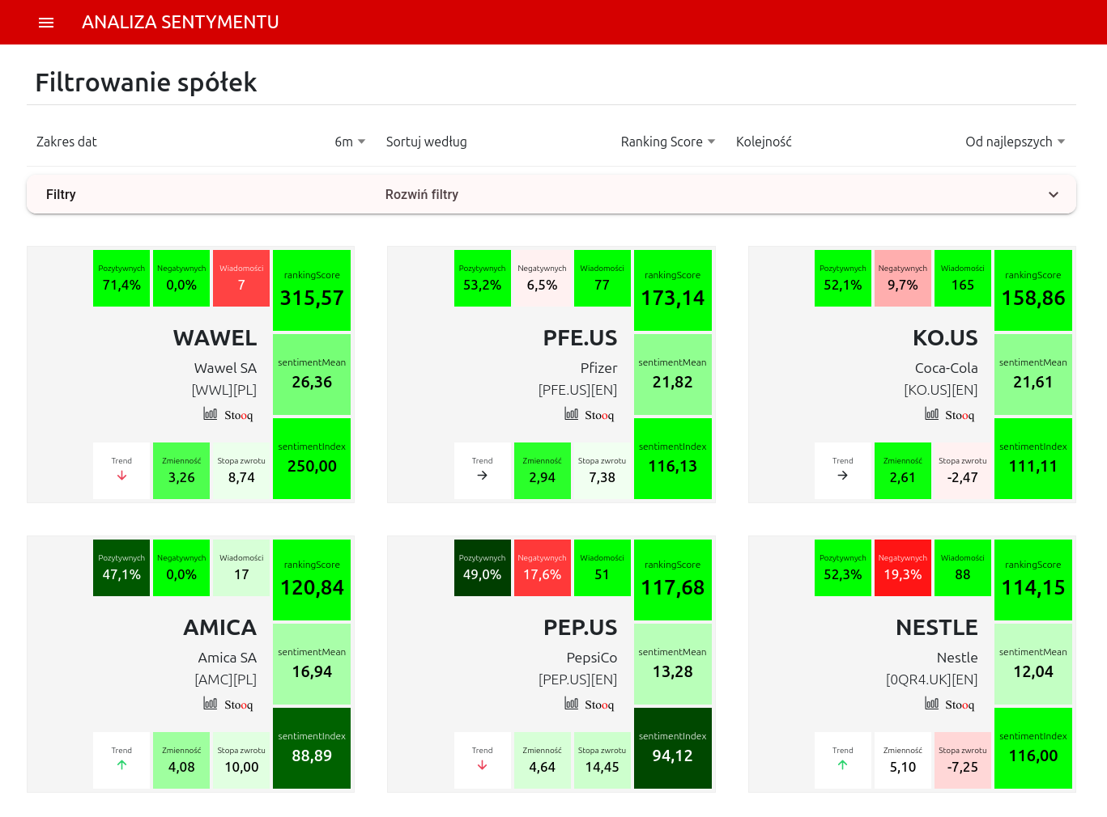Click the chart icon under Pfizer
This screenshot has width=1107, height=817.
click(x=572, y=413)
